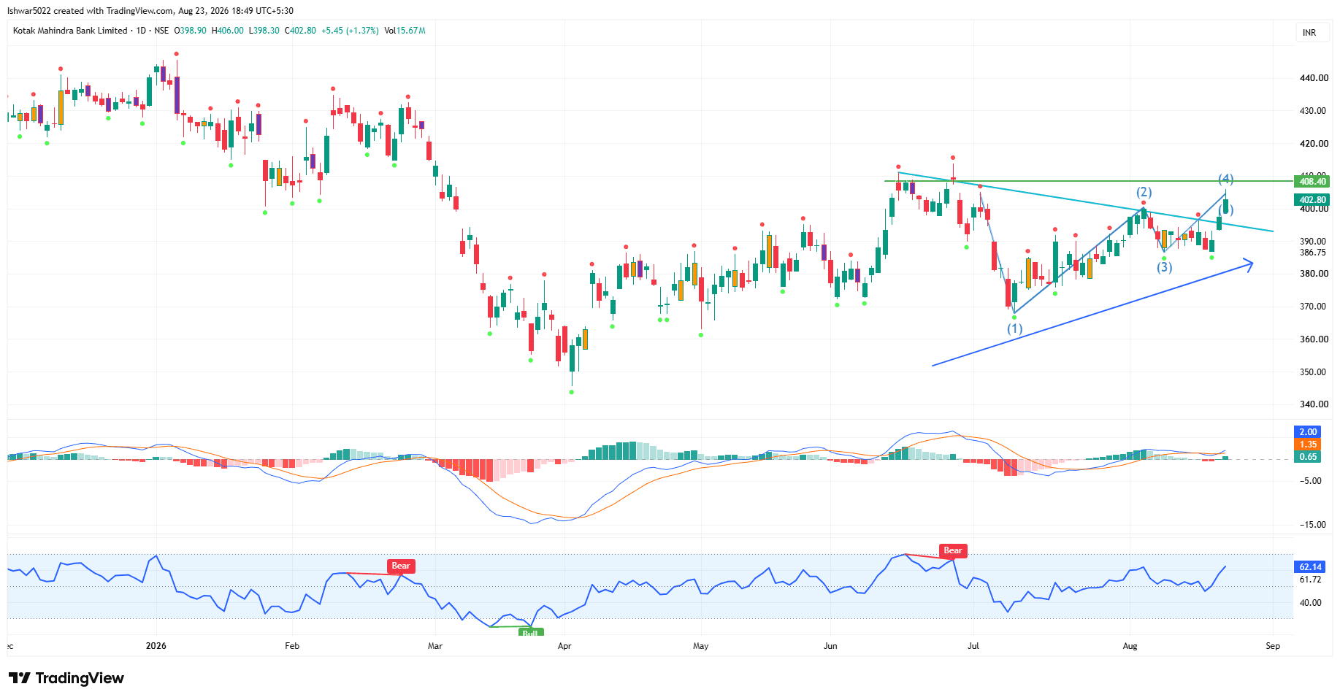Click the Kotak Mahindra Bank Limited title
The height and width of the screenshot is (700, 1340).
(x=70, y=31)
